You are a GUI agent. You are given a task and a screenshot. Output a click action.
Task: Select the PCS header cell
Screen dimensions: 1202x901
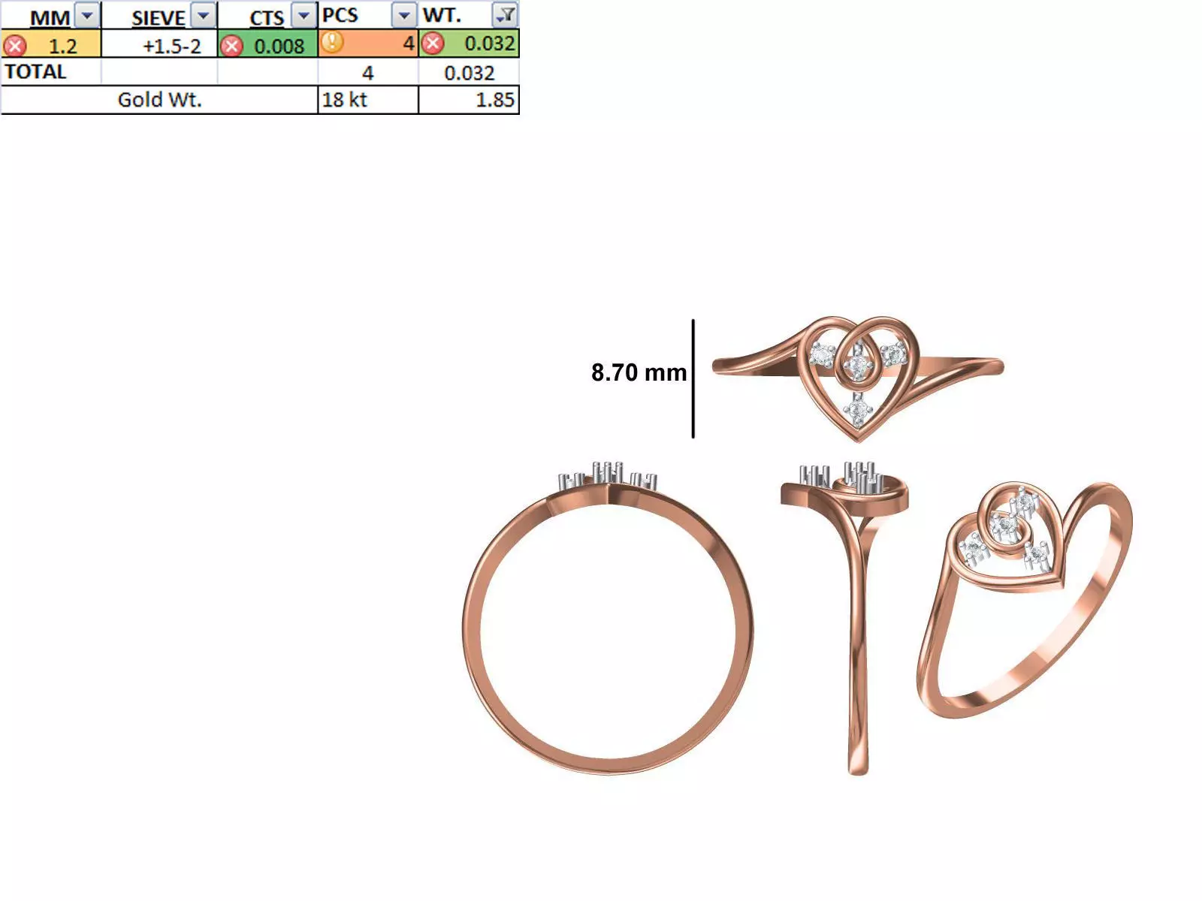point(368,16)
